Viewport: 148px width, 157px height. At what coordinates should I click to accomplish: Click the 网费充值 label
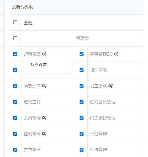(32, 86)
